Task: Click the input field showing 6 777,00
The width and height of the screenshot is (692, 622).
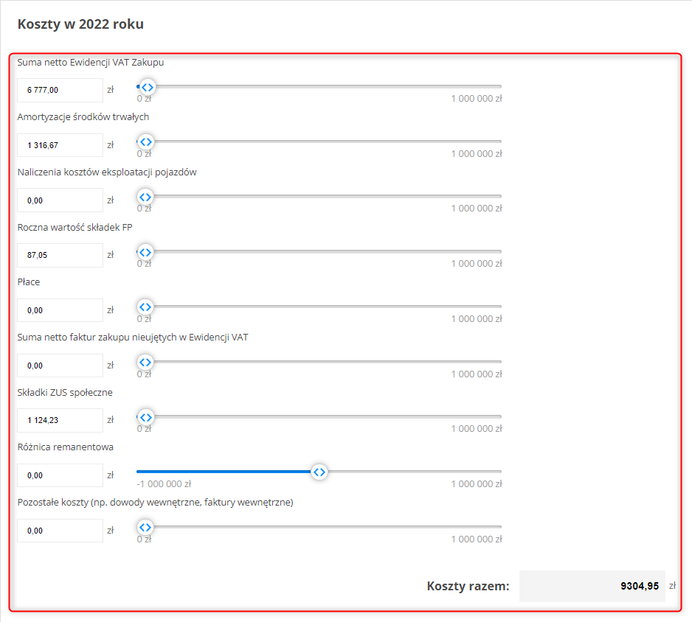Action: point(60,90)
